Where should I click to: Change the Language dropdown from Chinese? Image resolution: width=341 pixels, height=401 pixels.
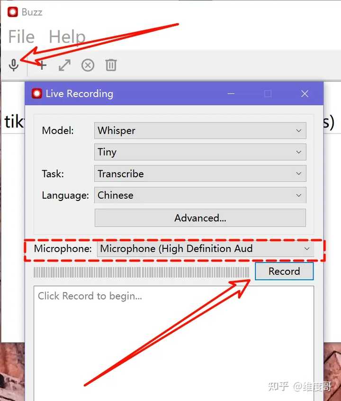click(200, 195)
